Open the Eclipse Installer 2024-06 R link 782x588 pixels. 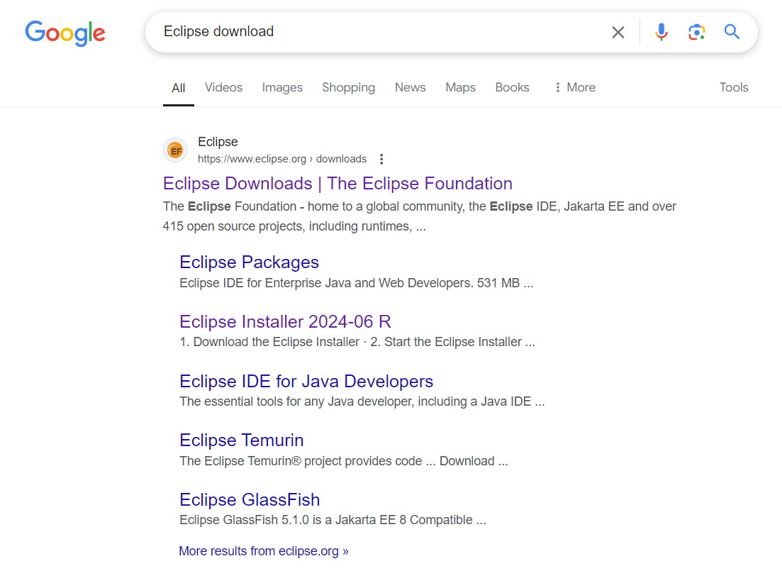coord(285,321)
